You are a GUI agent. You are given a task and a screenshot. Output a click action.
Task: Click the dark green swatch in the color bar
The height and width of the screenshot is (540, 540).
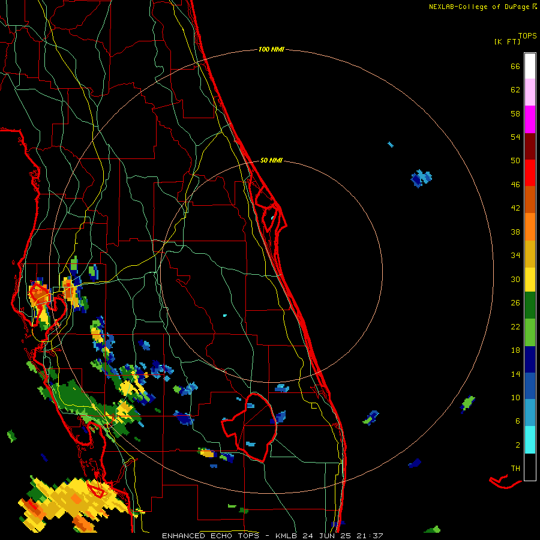click(530, 305)
